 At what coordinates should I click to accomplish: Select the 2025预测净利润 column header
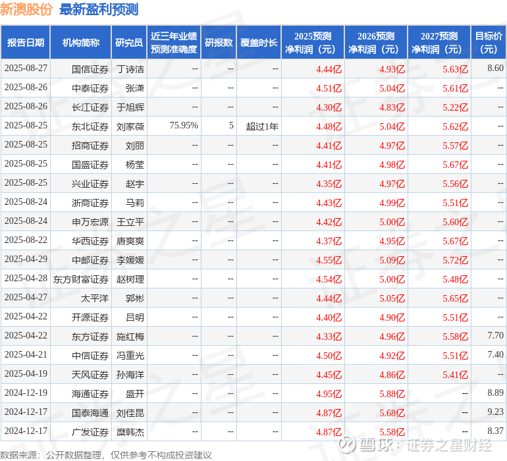point(313,42)
